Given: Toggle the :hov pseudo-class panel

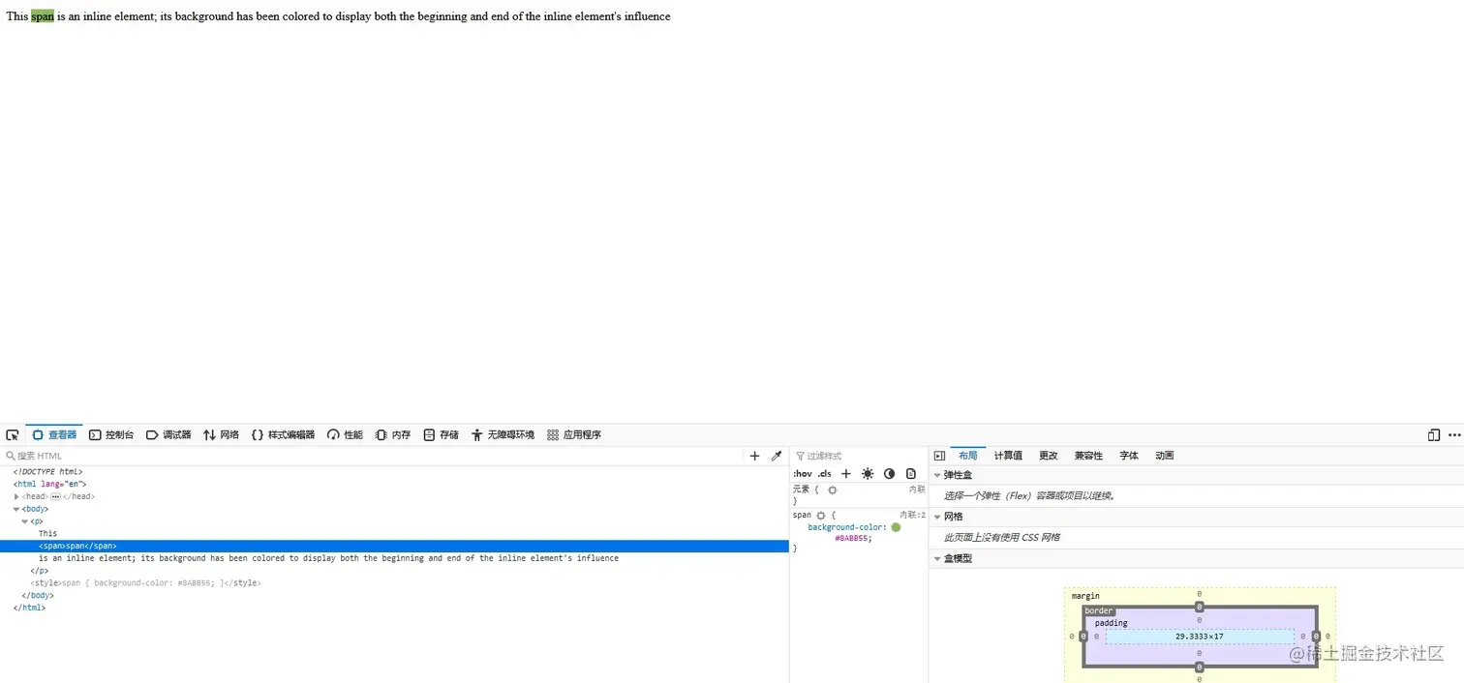Looking at the screenshot, I should click(x=803, y=474).
